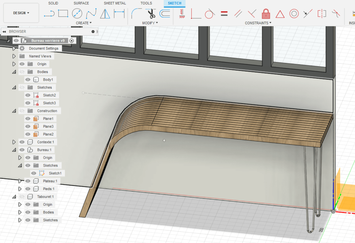Select the Sketch Dimension tool
This screenshot has height=243, width=355.
pyautogui.click(x=119, y=14)
